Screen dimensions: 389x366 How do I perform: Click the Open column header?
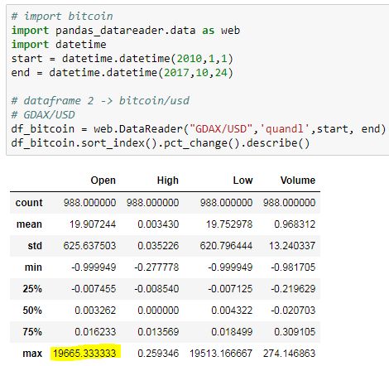103,181
